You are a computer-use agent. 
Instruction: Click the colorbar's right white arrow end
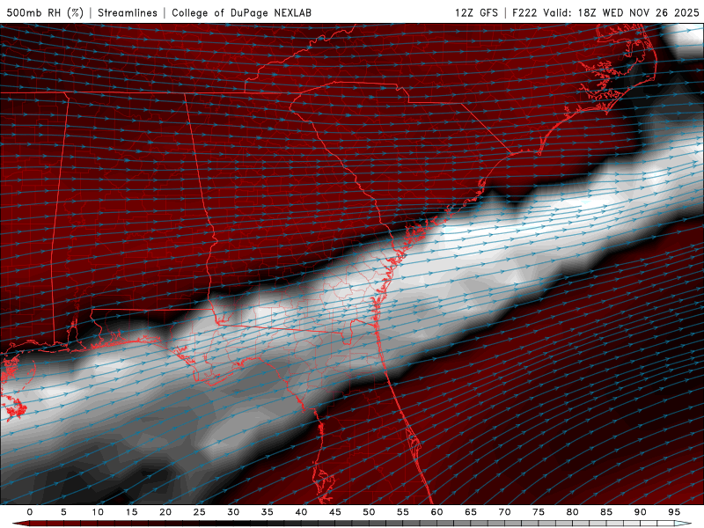(683, 524)
